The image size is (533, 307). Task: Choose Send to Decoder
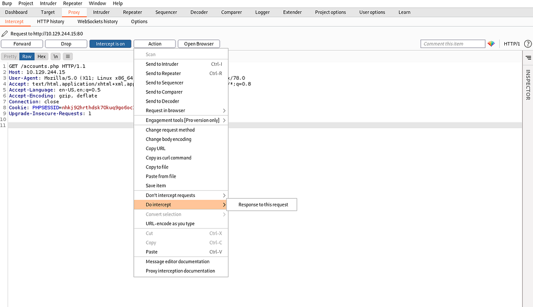(x=181, y=101)
